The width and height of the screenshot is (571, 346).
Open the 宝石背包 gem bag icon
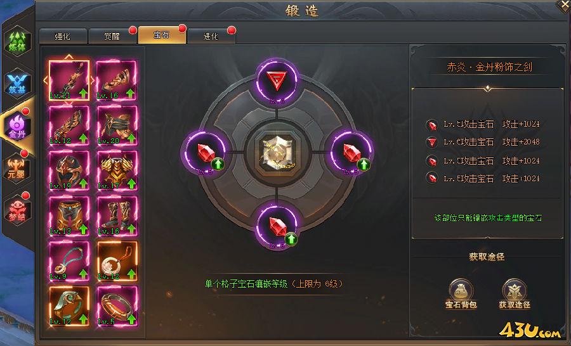point(461,294)
